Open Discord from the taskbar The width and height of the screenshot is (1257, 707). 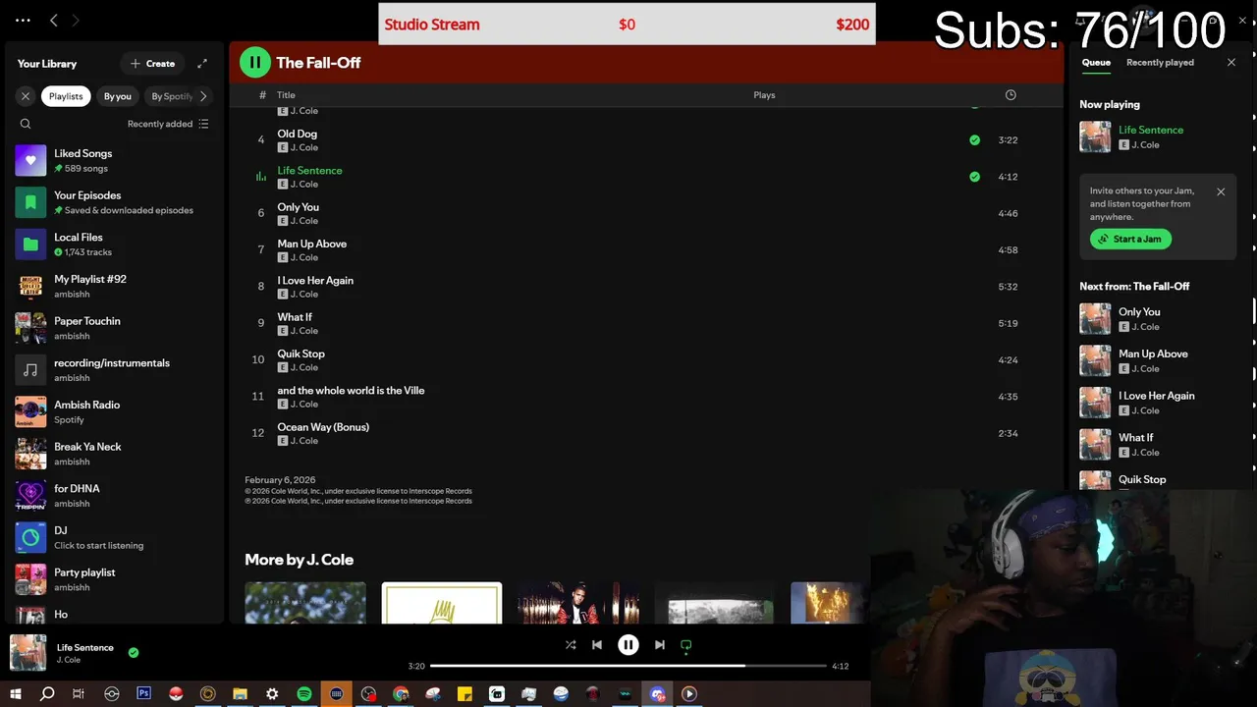tap(657, 693)
